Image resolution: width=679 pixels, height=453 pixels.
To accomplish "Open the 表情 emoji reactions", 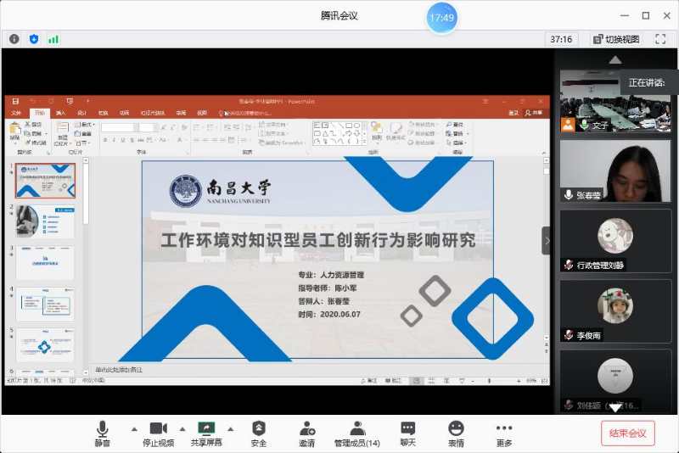I will coord(456,433).
